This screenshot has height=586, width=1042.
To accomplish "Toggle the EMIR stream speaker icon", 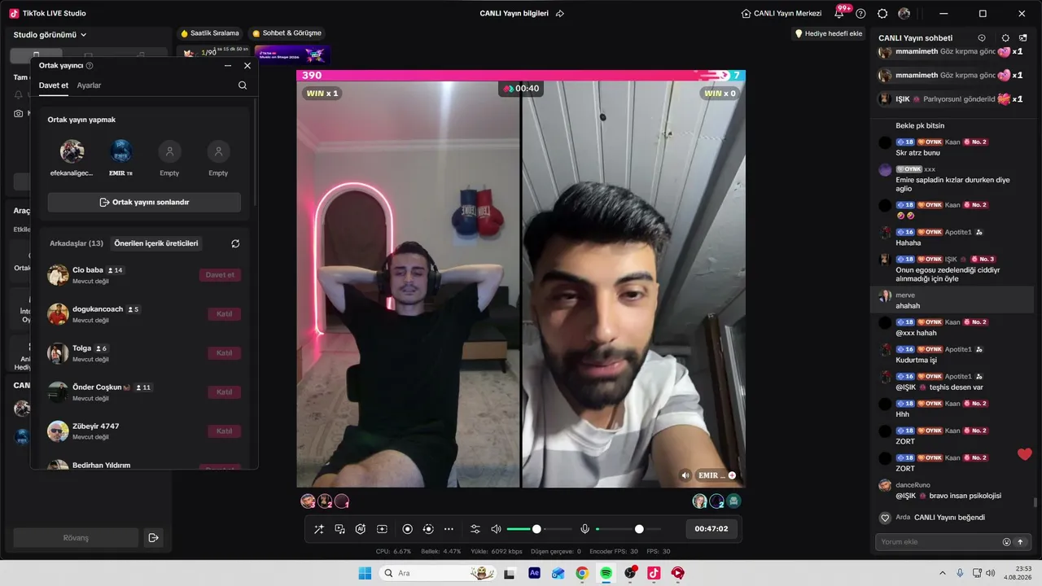I will click(685, 475).
